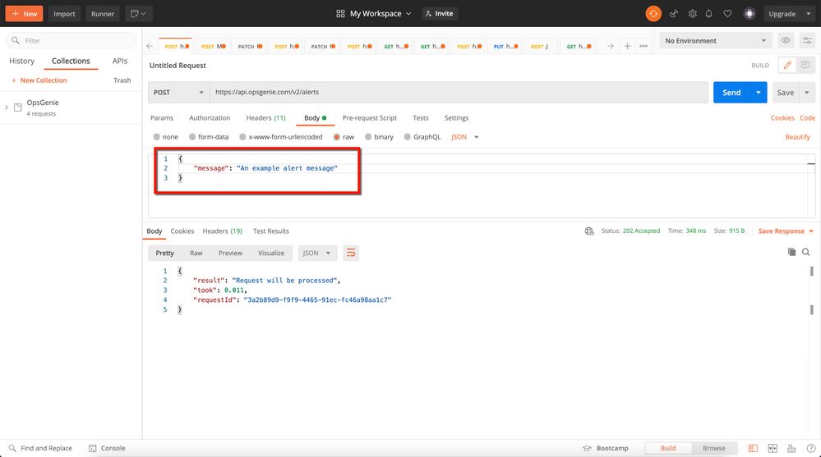Image resolution: width=821 pixels, height=457 pixels.
Task: Open the capture requests satellite icon
Action: click(674, 14)
